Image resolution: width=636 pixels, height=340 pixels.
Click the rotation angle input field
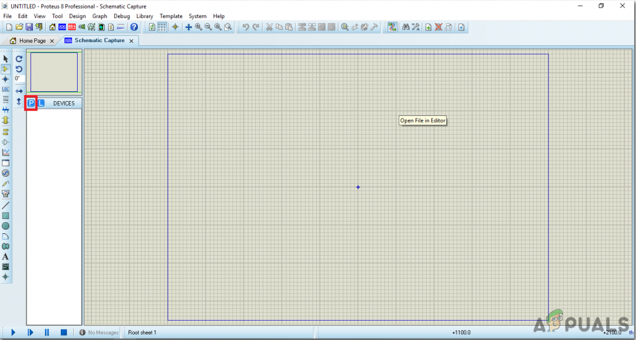point(19,79)
